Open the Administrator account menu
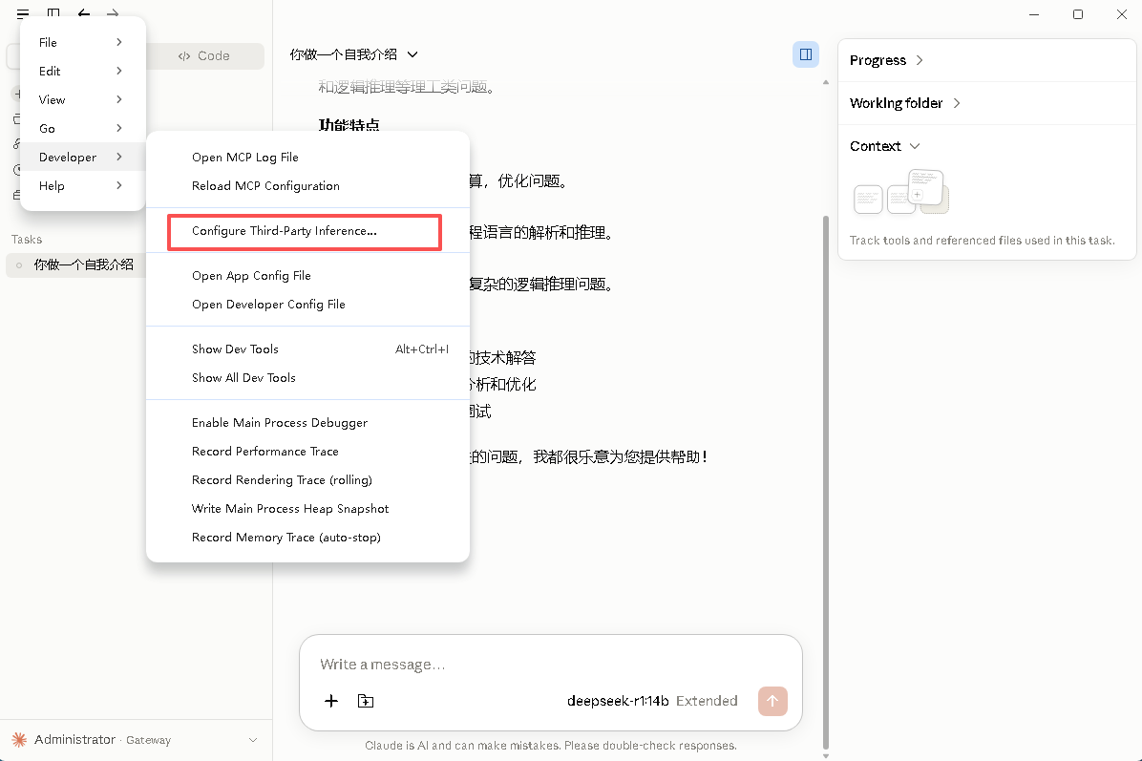This screenshot has height=761, width=1142. (x=137, y=740)
